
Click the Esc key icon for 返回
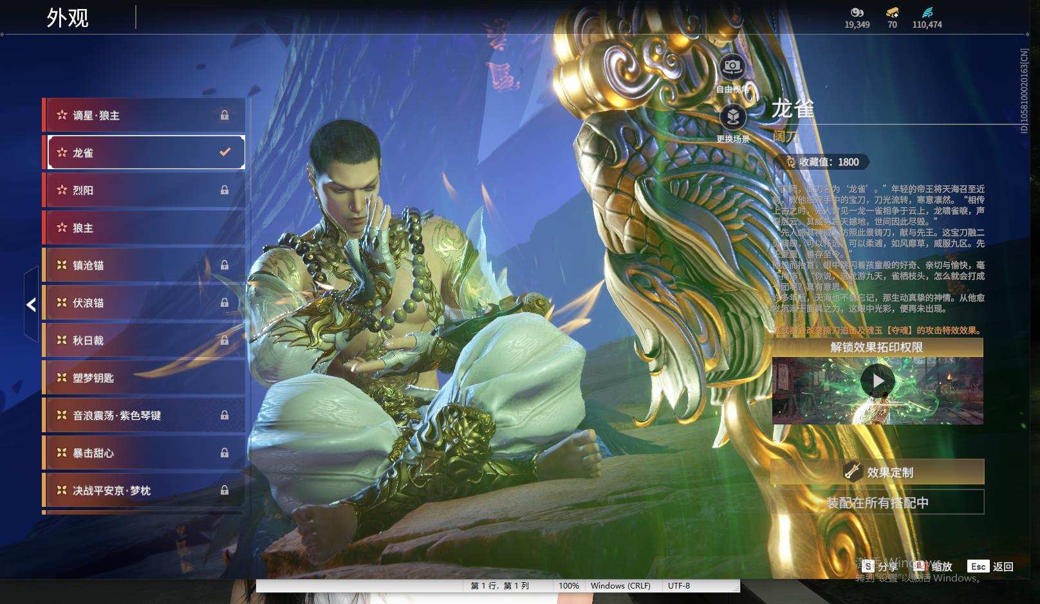(x=978, y=566)
